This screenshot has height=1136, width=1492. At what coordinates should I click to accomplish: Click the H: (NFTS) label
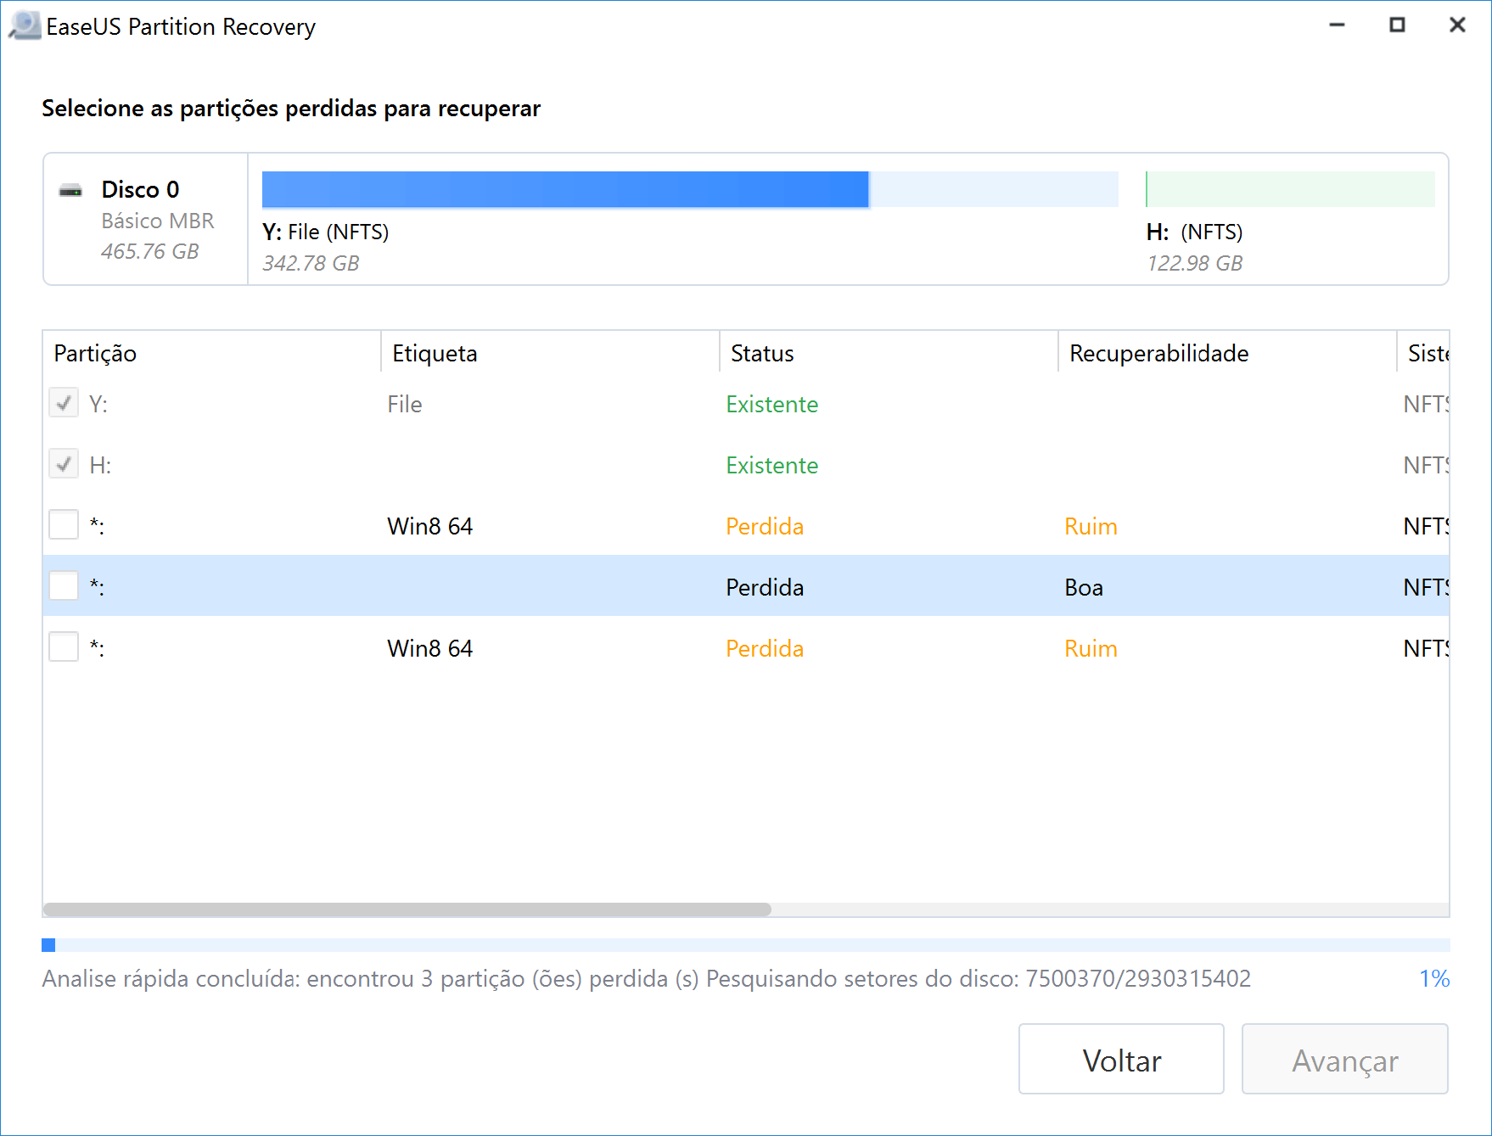pyautogui.click(x=1194, y=232)
